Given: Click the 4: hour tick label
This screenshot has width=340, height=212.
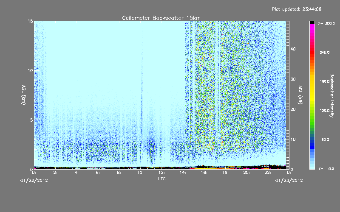Looking at the screenshot, I should point(76,173).
